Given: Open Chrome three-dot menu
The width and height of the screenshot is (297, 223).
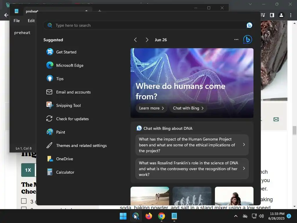Looking at the screenshot, I should pyautogui.click(x=291, y=15).
